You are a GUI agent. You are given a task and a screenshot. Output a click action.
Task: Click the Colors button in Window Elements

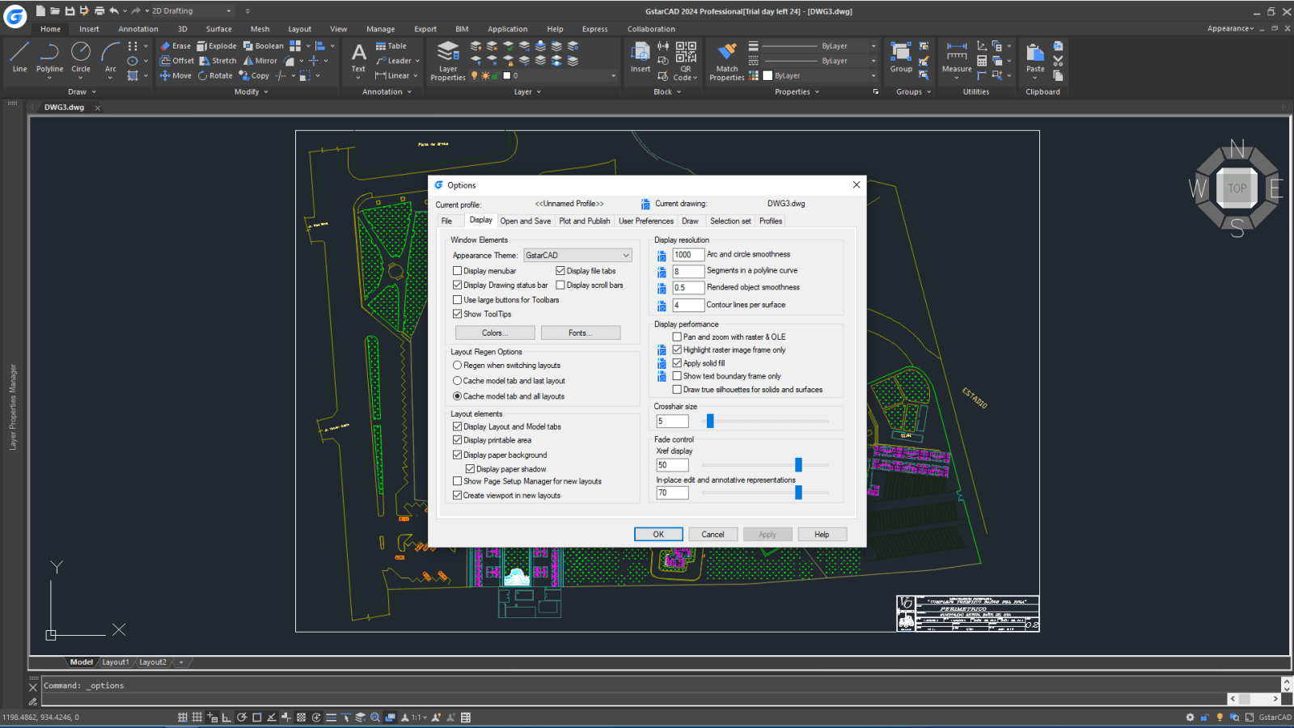[x=494, y=332]
